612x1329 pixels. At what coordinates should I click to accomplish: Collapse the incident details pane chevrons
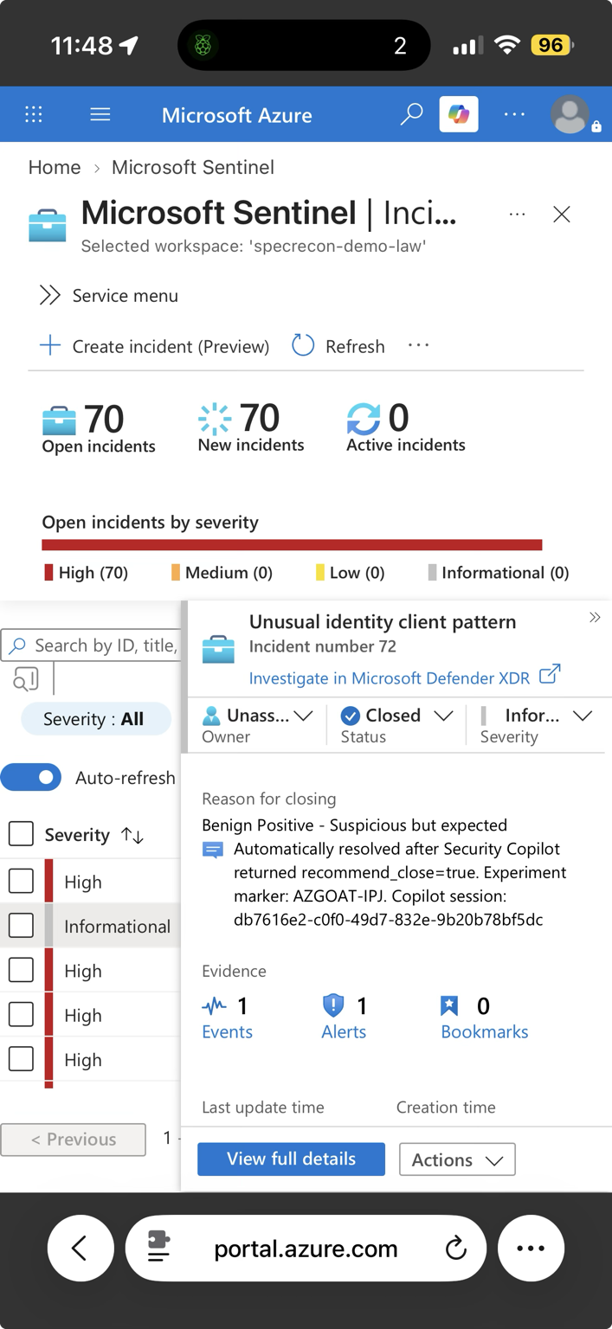[595, 618]
